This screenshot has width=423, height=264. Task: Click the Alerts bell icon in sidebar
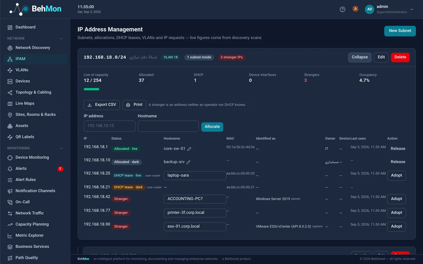10,169
